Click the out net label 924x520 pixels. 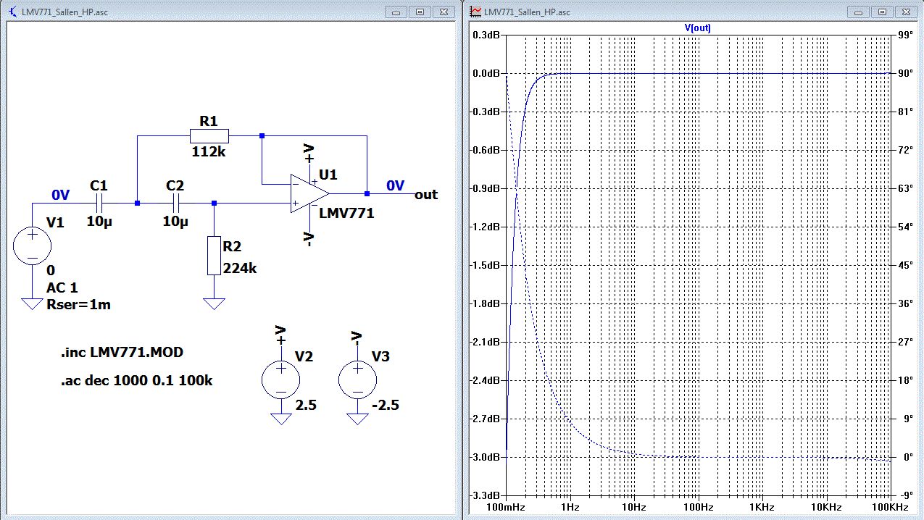(x=426, y=194)
